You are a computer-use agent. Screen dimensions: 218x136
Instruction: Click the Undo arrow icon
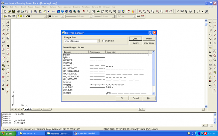(49, 11)
